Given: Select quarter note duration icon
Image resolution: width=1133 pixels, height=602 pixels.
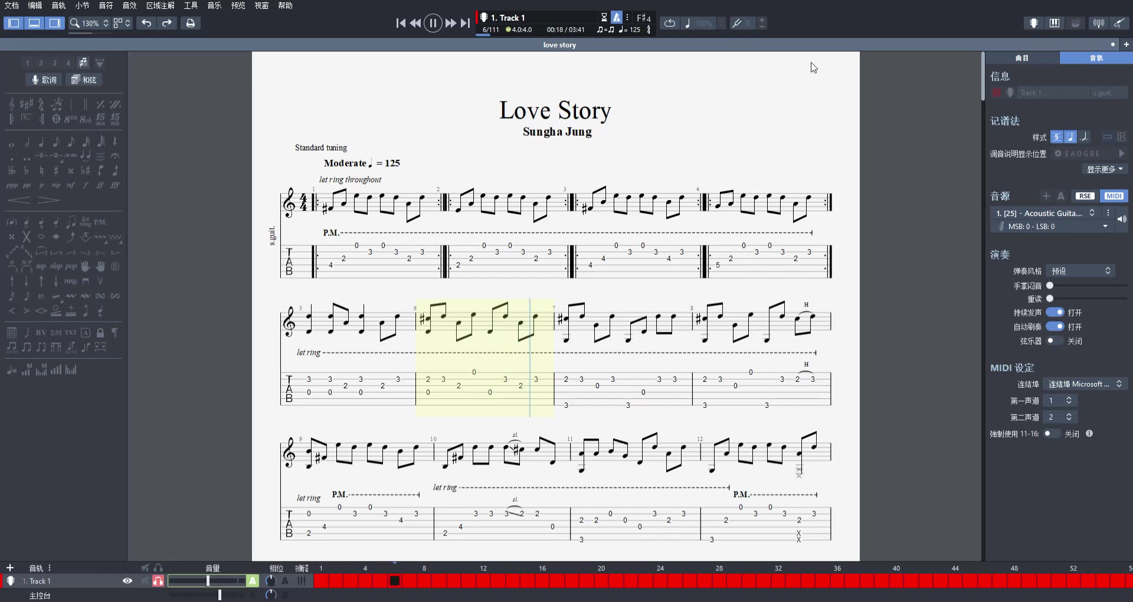Looking at the screenshot, I should (x=41, y=142).
